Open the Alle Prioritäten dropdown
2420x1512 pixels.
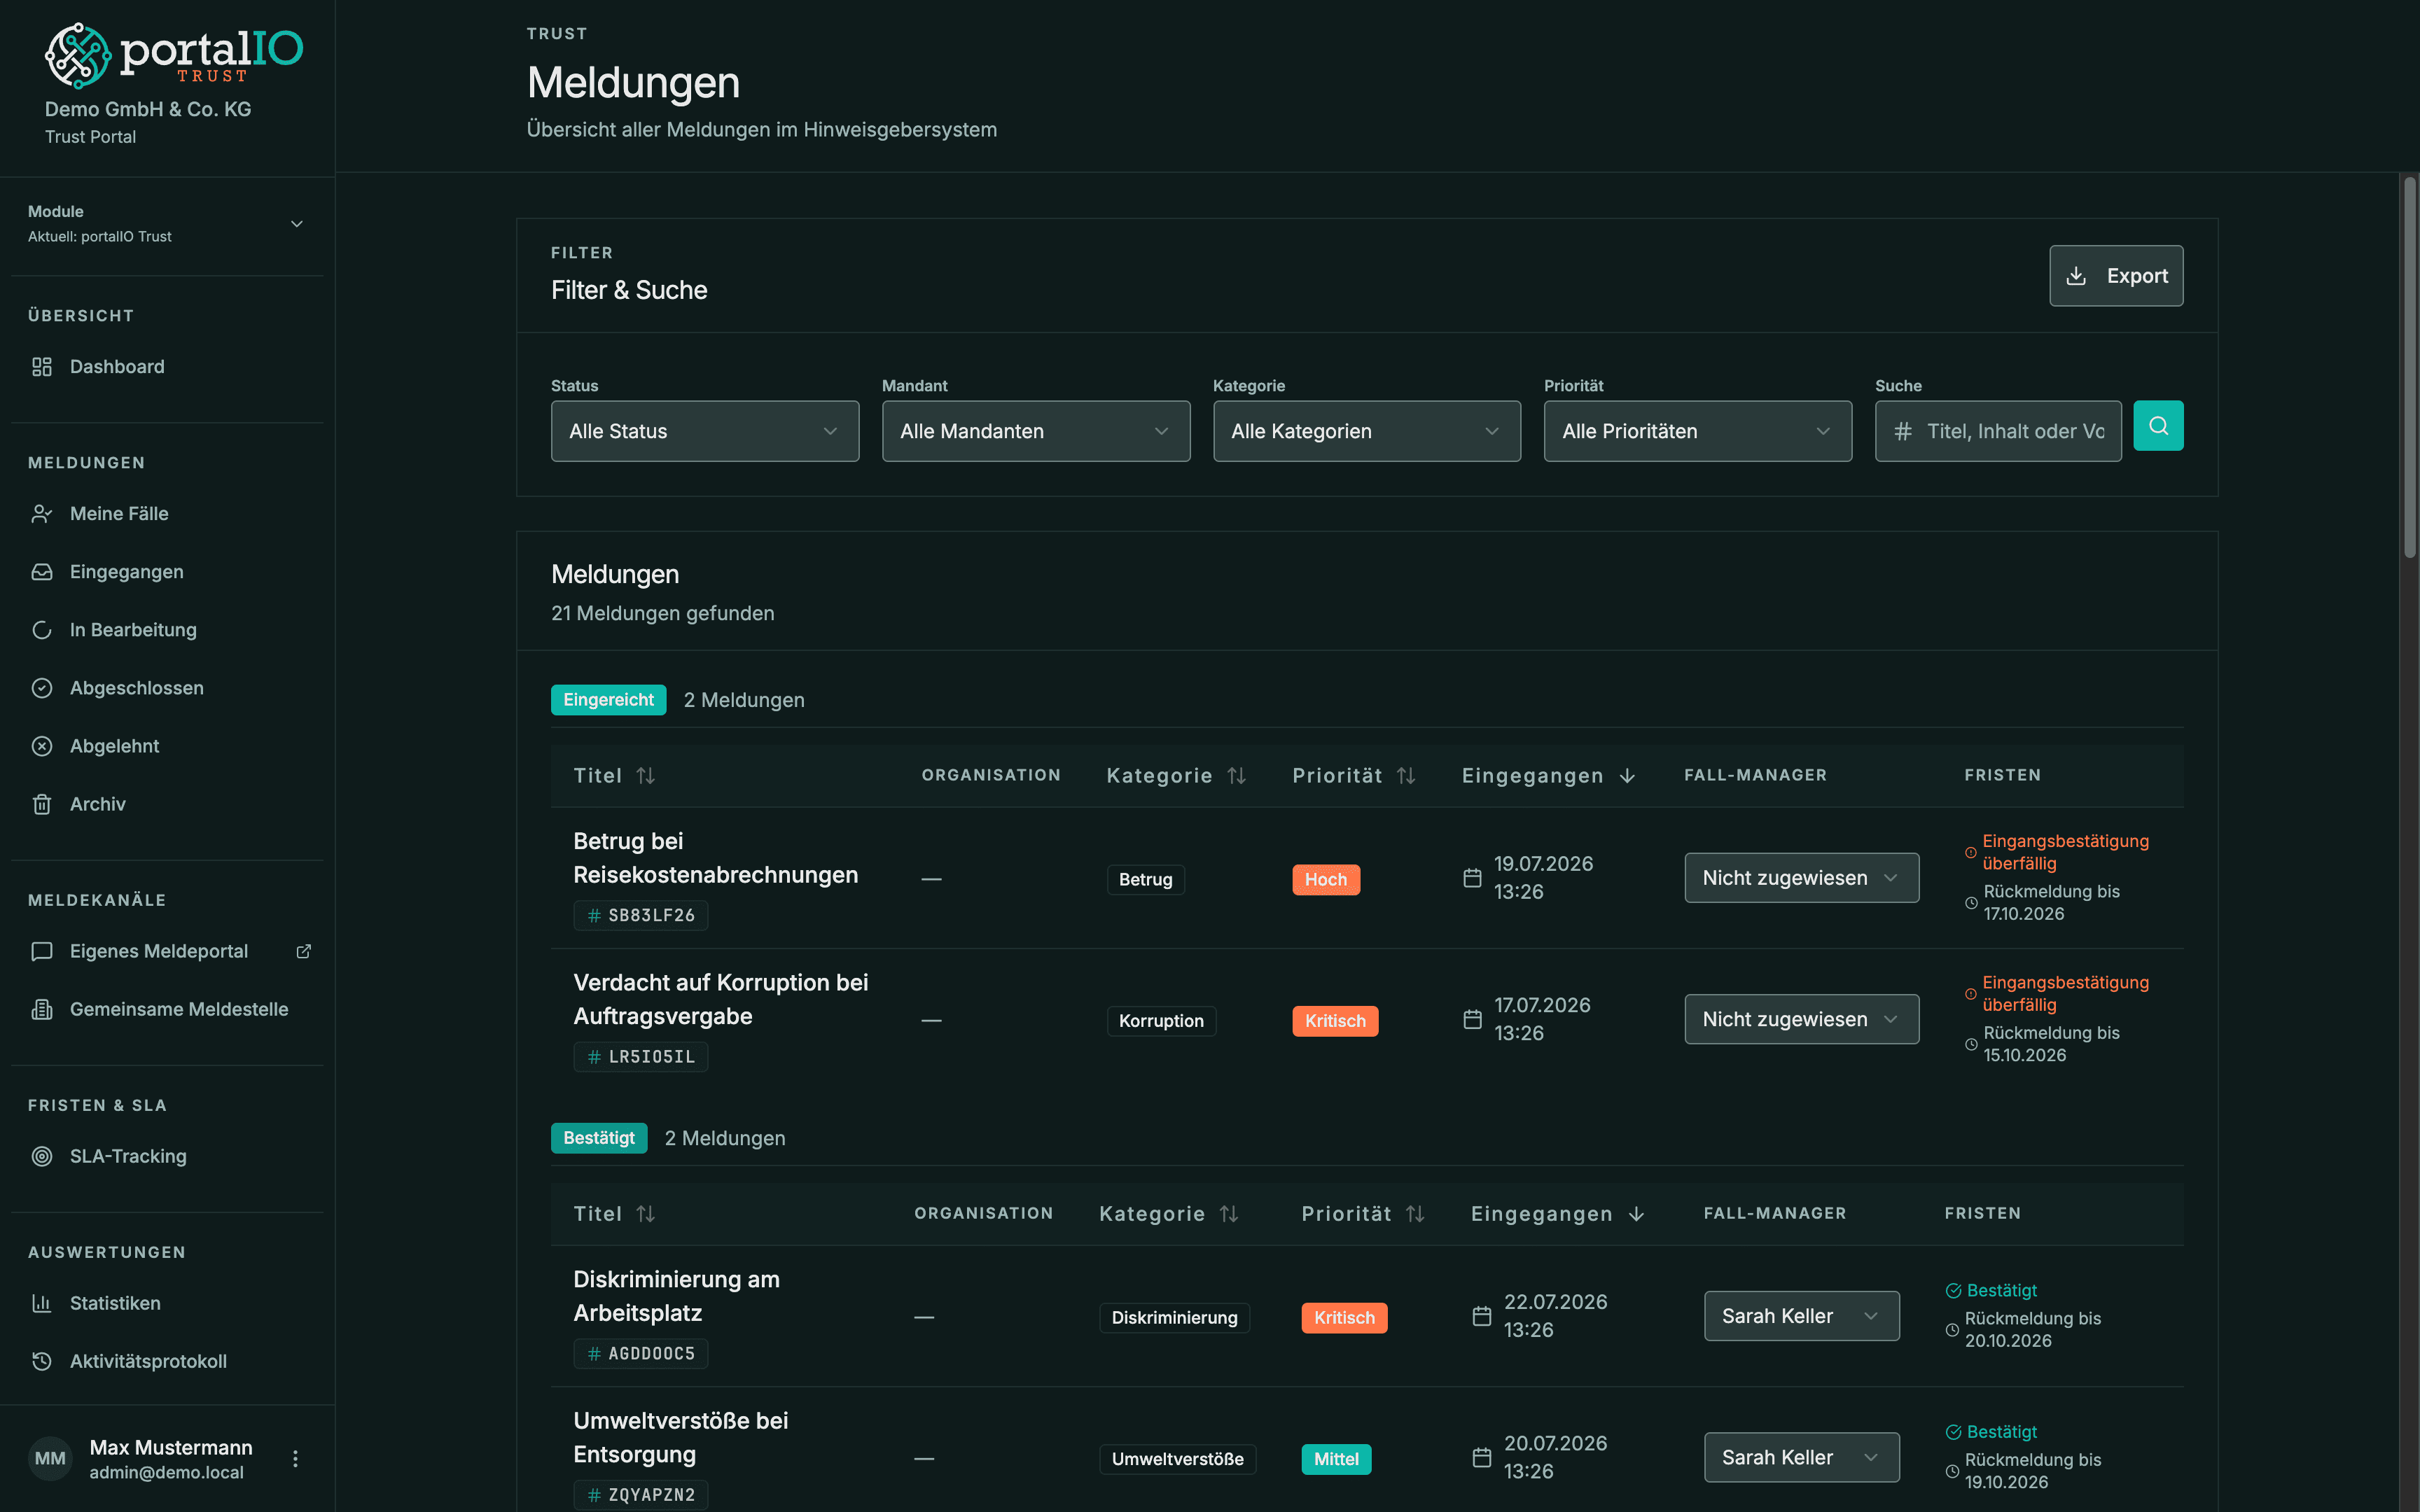click(x=1698, y=431)
